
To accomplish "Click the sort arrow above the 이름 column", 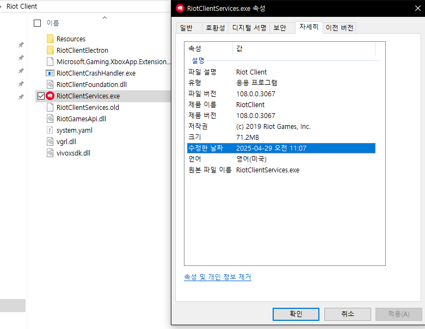I will click(104, 18).
